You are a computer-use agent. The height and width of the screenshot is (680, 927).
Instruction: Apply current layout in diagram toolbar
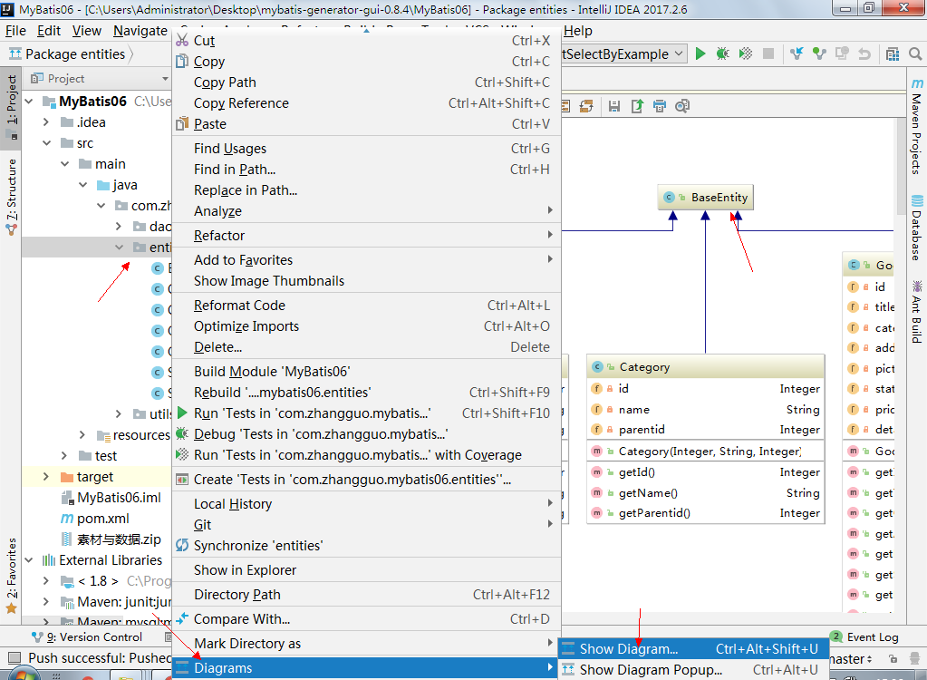click(x=586, y=106)
